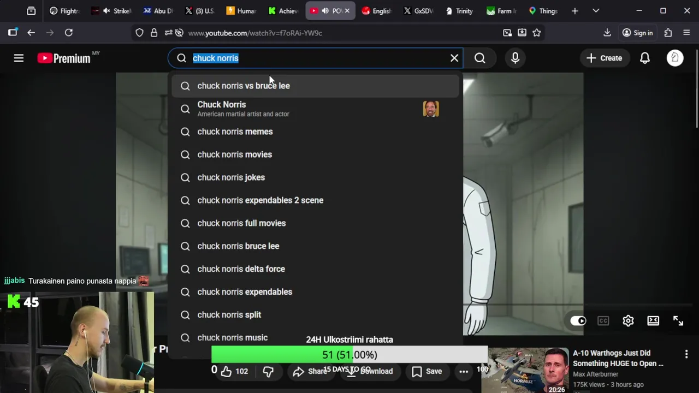Switch to the GxSDV tab
The height and width of the screenshot is (393, 699).
coord(418,11)
